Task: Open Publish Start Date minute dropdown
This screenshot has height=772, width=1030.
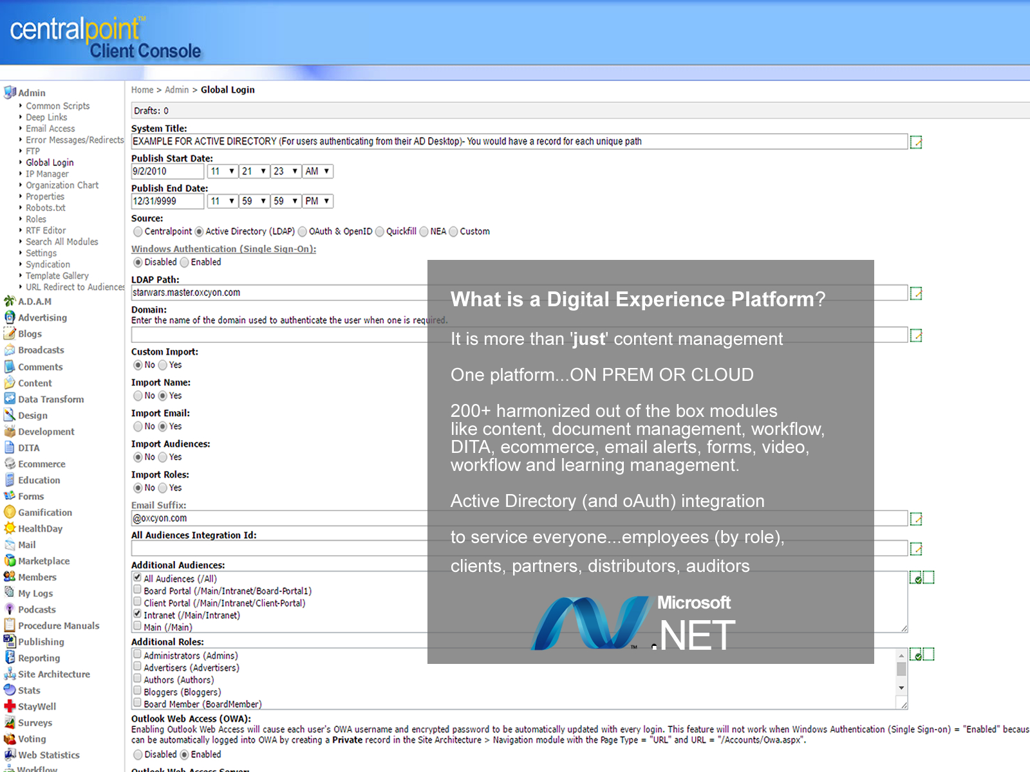Action: coord(254,171)
